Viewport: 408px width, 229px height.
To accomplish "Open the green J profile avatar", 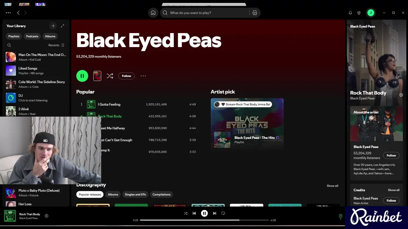I will (370, 13).
